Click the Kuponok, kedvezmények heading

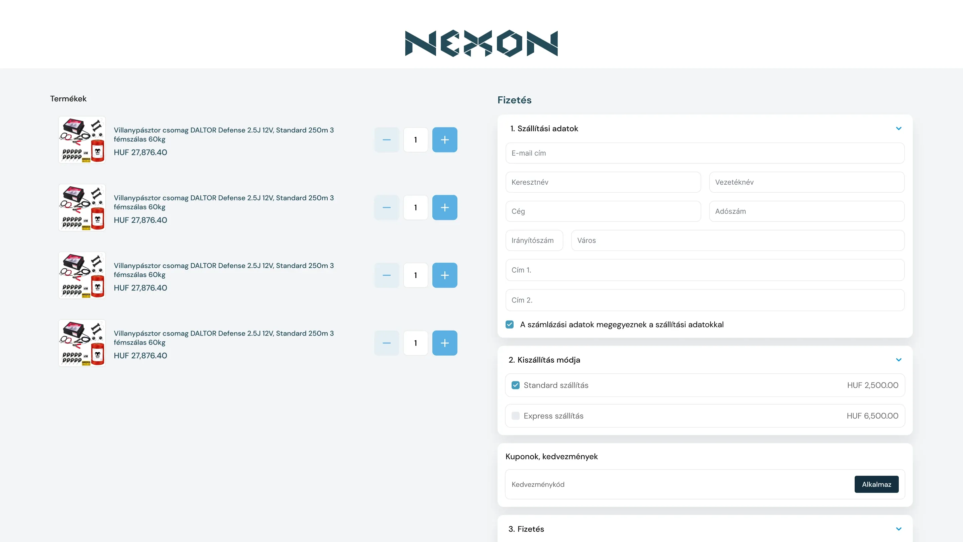tap(551, 456)
